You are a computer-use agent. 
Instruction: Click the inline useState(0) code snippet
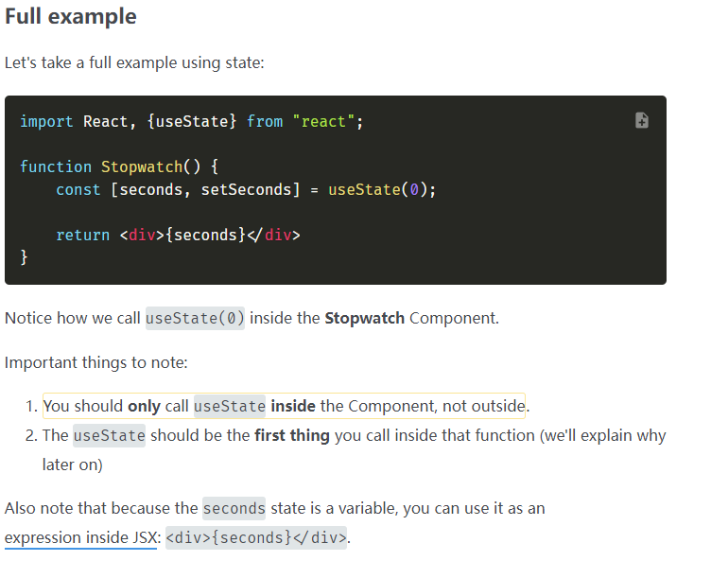pyautogui.click(x=195, y=318)
